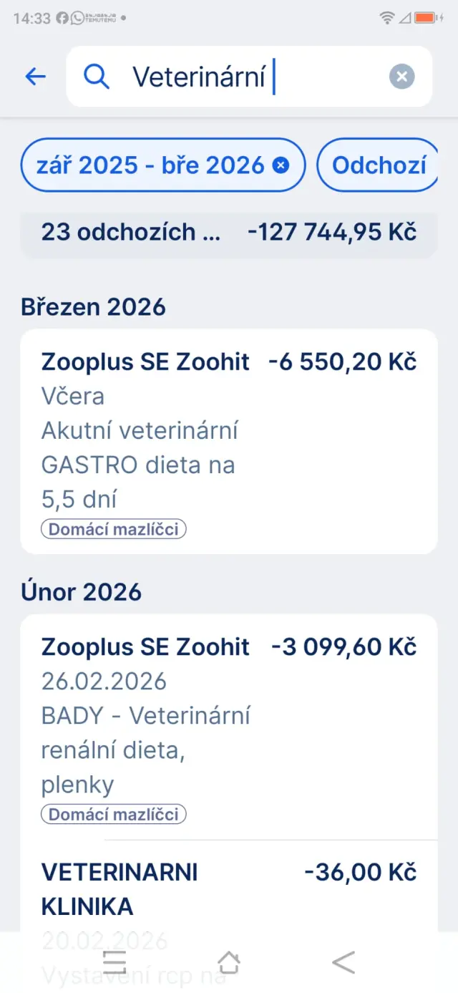Remove the zář 2025 - bře 2026 filter

coord(281,165)
